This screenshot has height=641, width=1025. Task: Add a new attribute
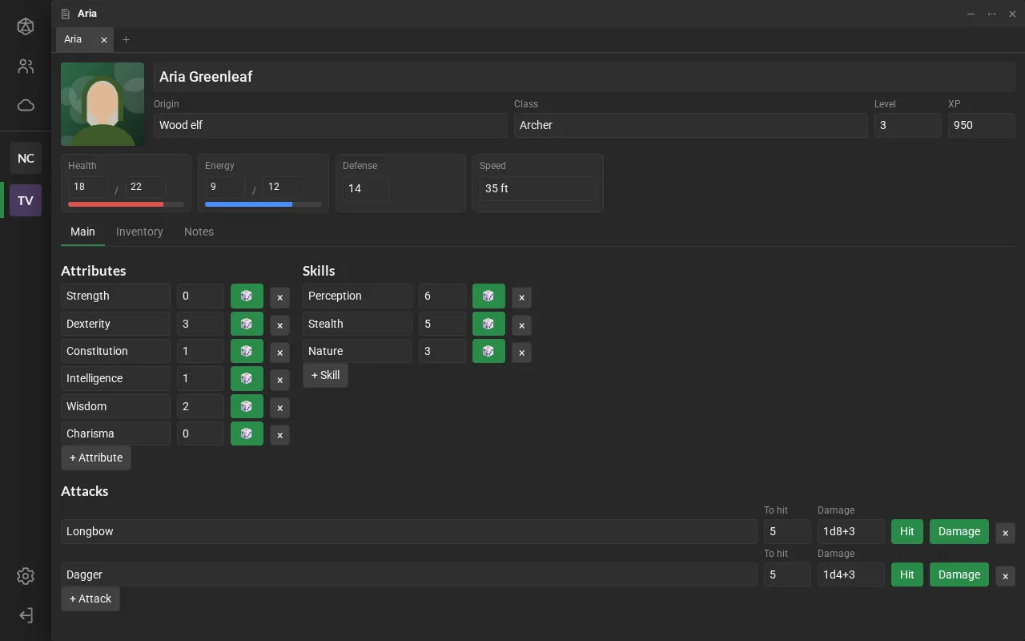96,458
